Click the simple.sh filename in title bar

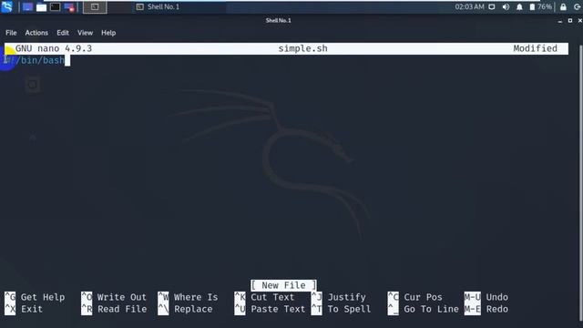tap(303, 48)
